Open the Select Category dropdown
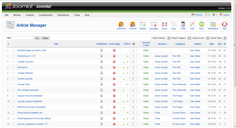This screenshot has width=236, height=128. click(x=180, y=38)
